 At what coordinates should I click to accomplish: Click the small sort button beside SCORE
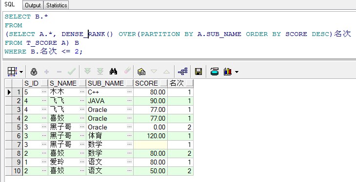(164, 83)
